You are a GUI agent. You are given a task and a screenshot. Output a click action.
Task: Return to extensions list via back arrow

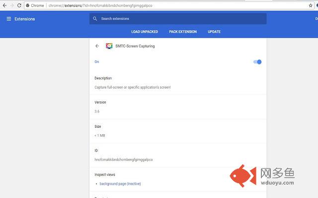(x=97, y=46)
